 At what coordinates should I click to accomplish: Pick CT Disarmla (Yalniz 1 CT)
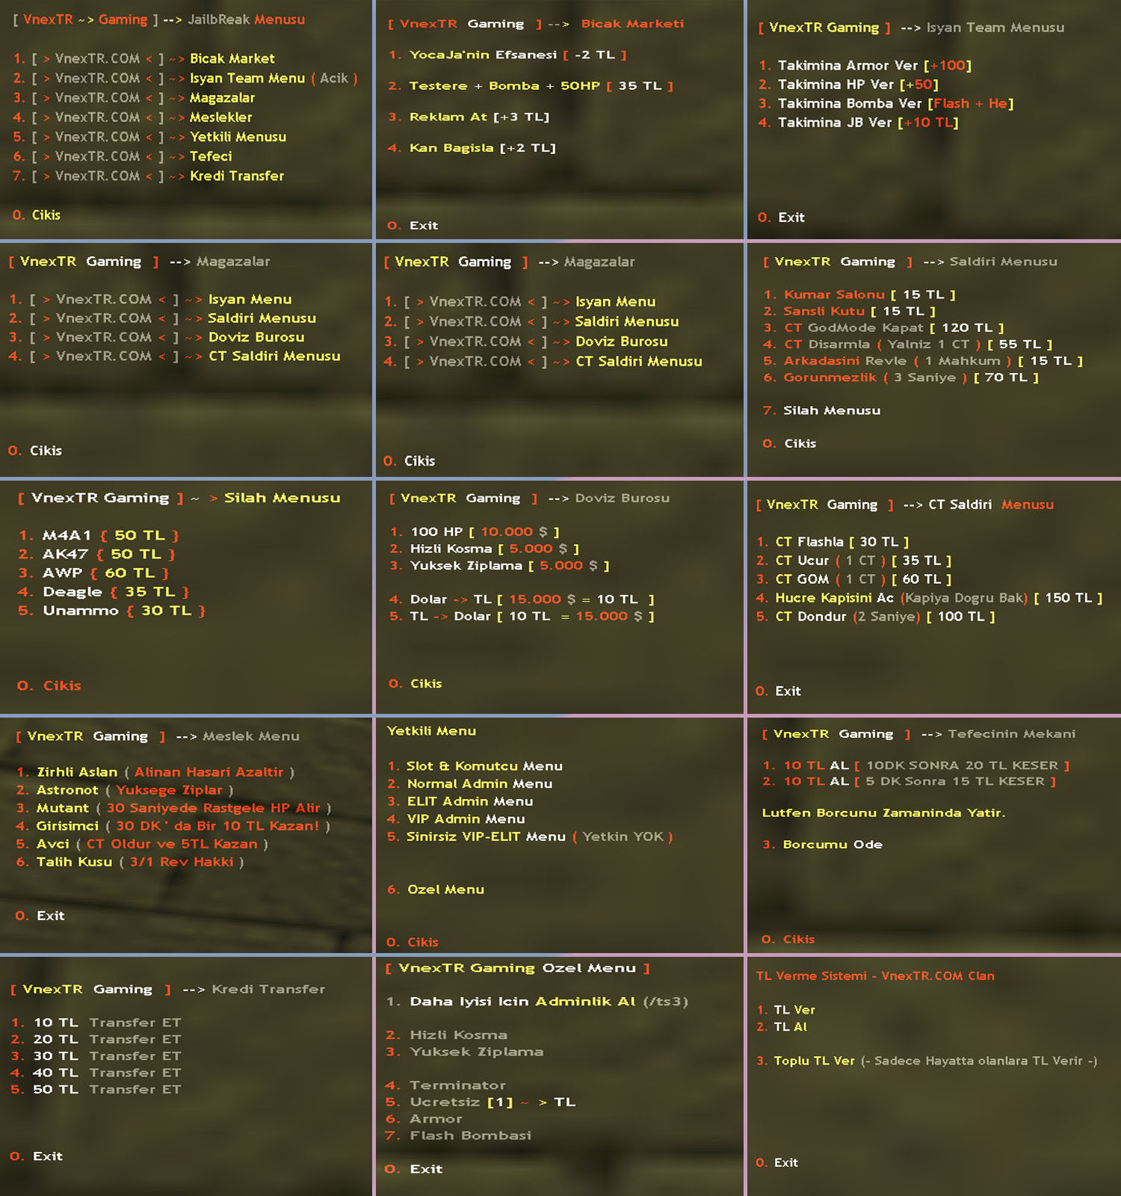pyautogui.click(x=908, y=344)
